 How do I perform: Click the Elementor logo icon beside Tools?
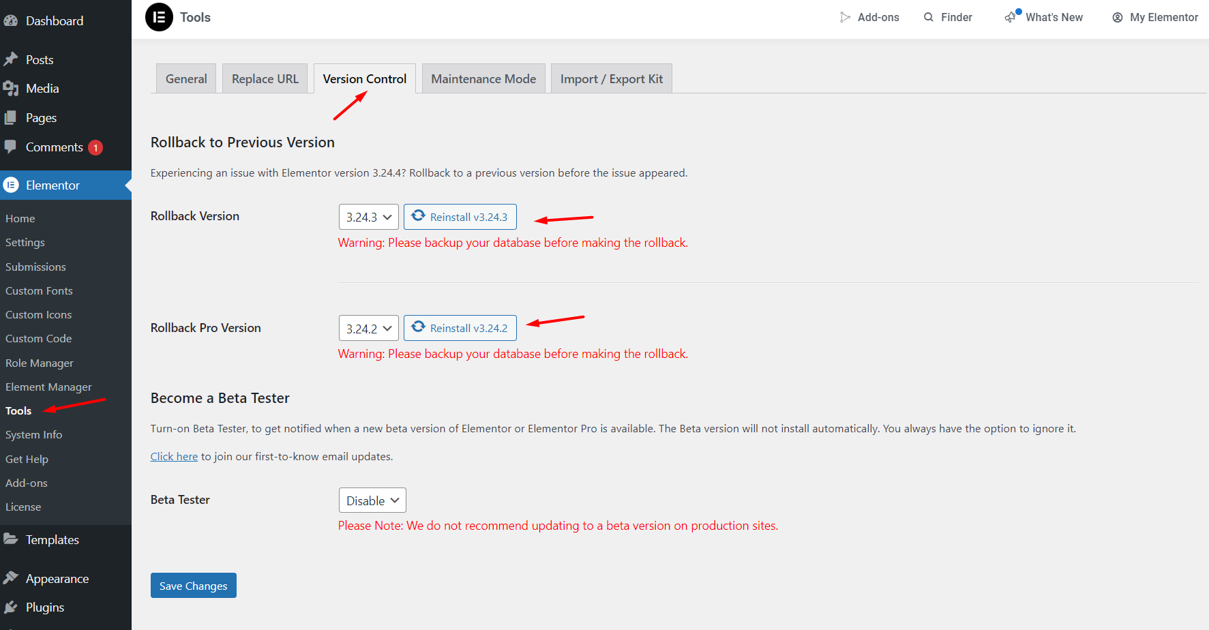160,17
